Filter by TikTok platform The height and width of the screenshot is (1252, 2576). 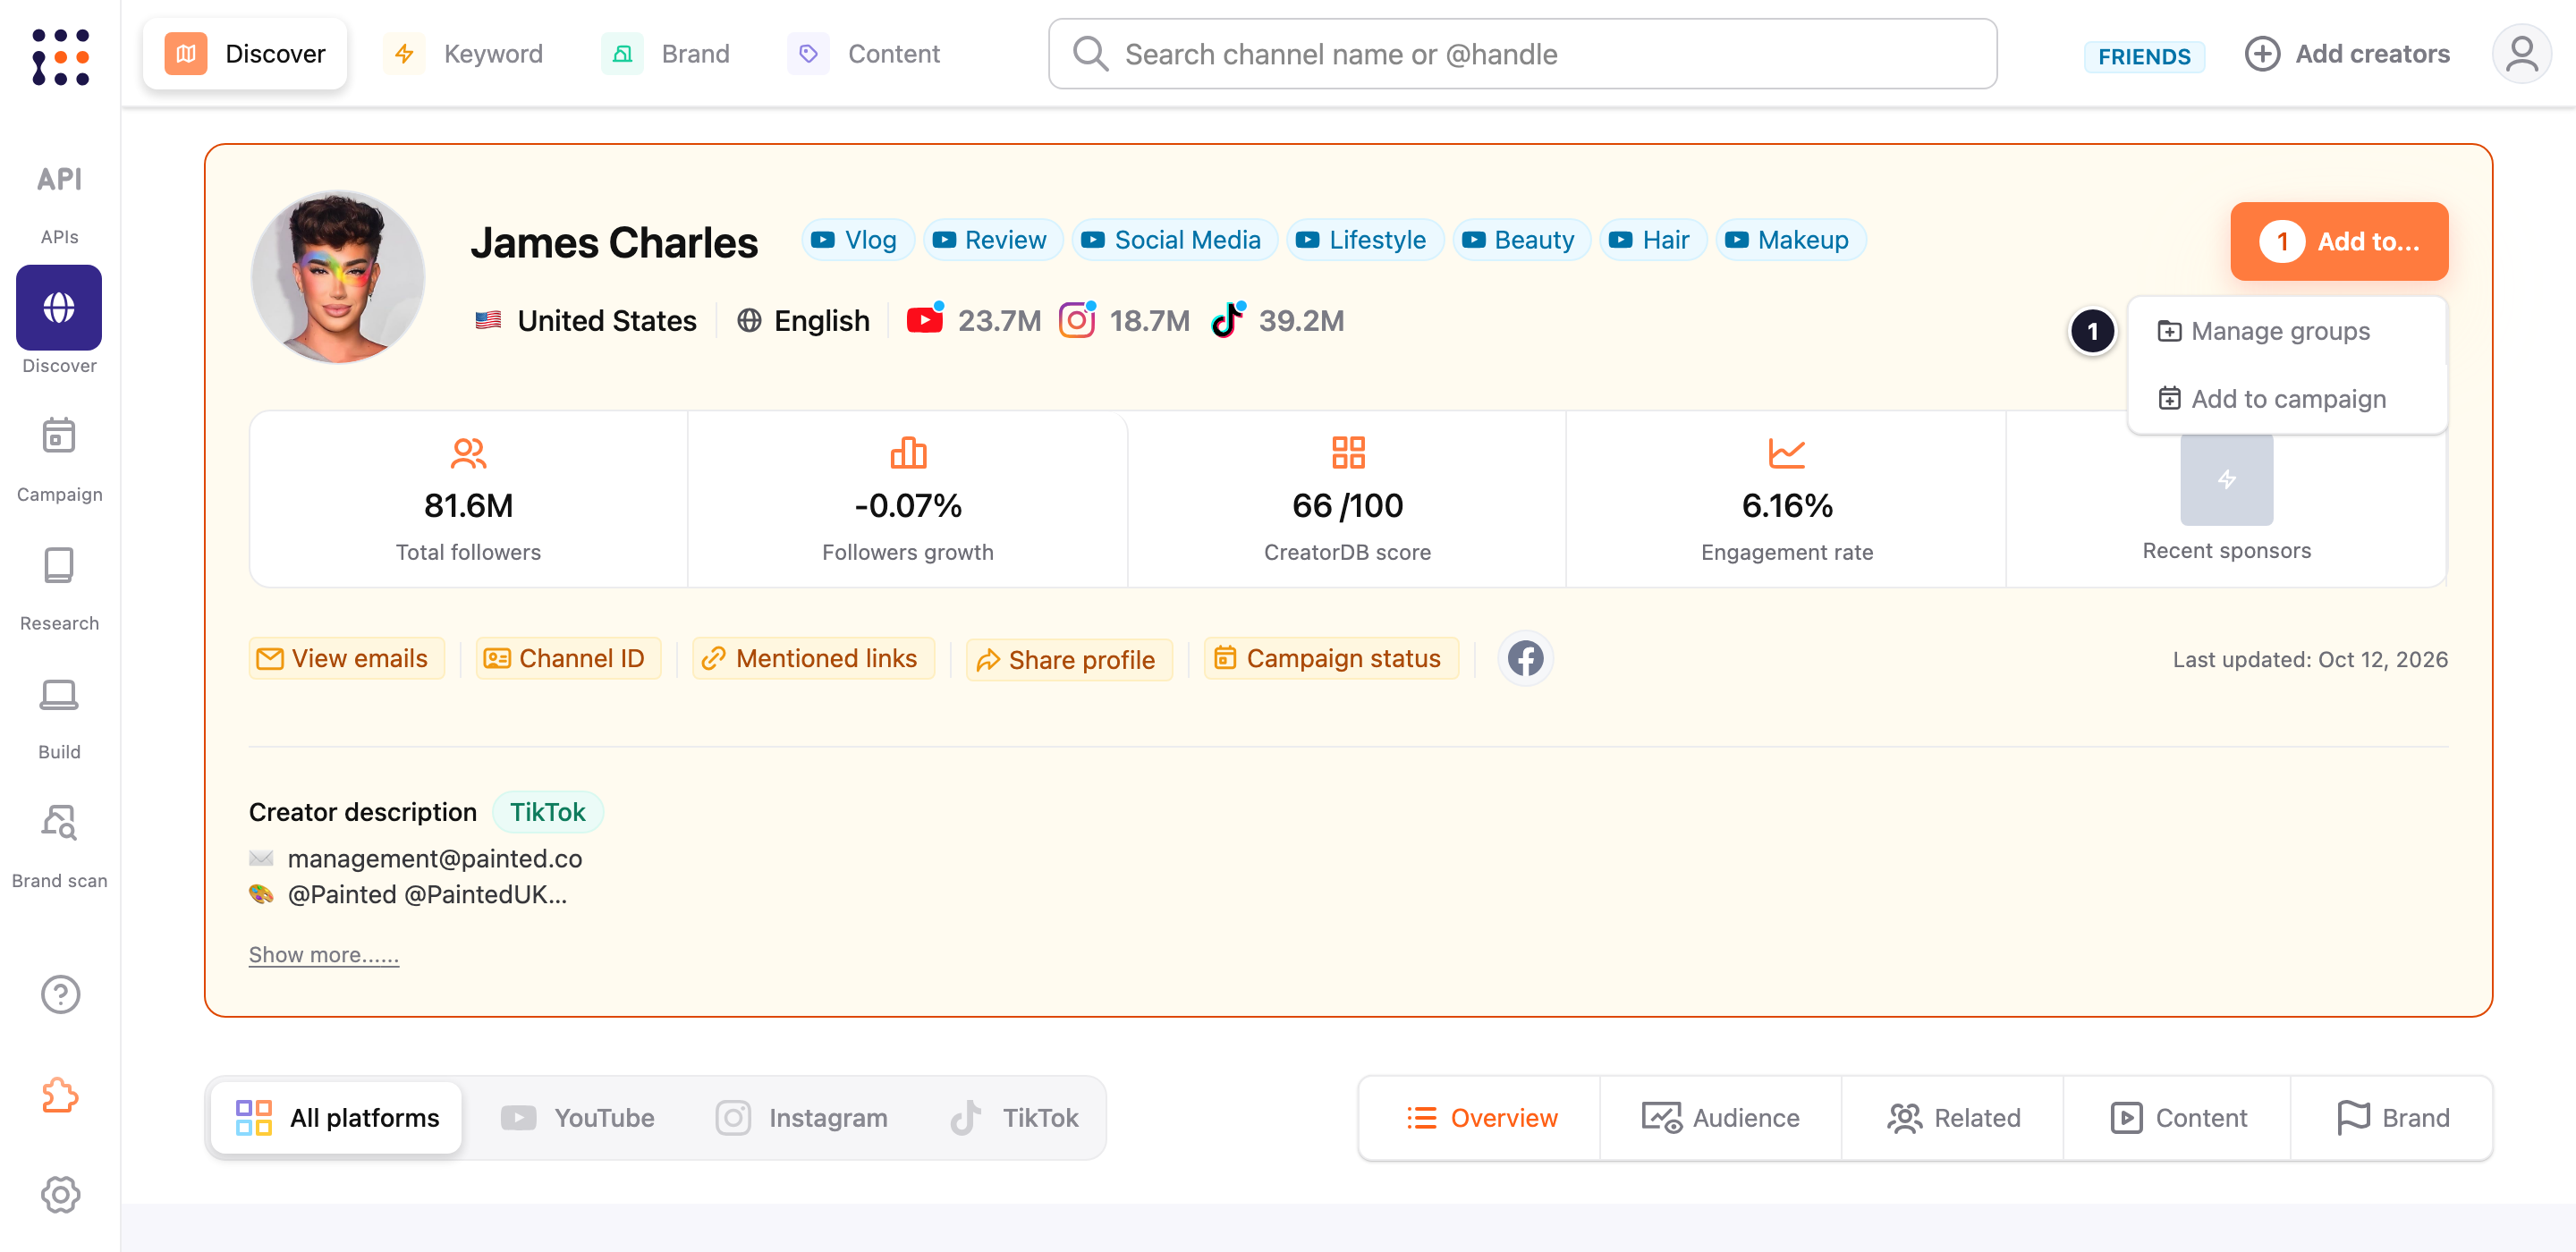click(1015, 1118)
